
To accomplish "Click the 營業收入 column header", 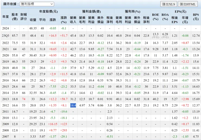I will pyautogui.click(x=73, y=20).
